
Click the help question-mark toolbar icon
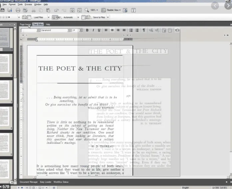133,10
